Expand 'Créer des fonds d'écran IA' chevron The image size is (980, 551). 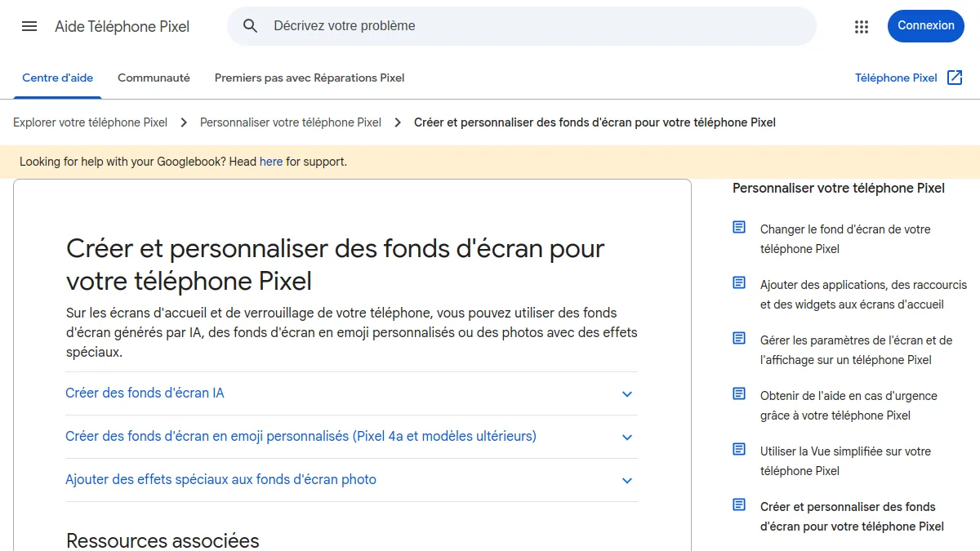coord(627,394)
